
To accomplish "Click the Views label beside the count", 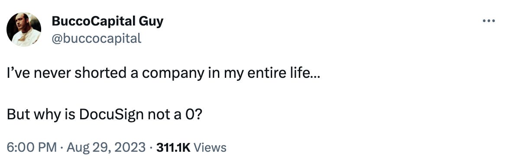I will (x=211, y=148).
